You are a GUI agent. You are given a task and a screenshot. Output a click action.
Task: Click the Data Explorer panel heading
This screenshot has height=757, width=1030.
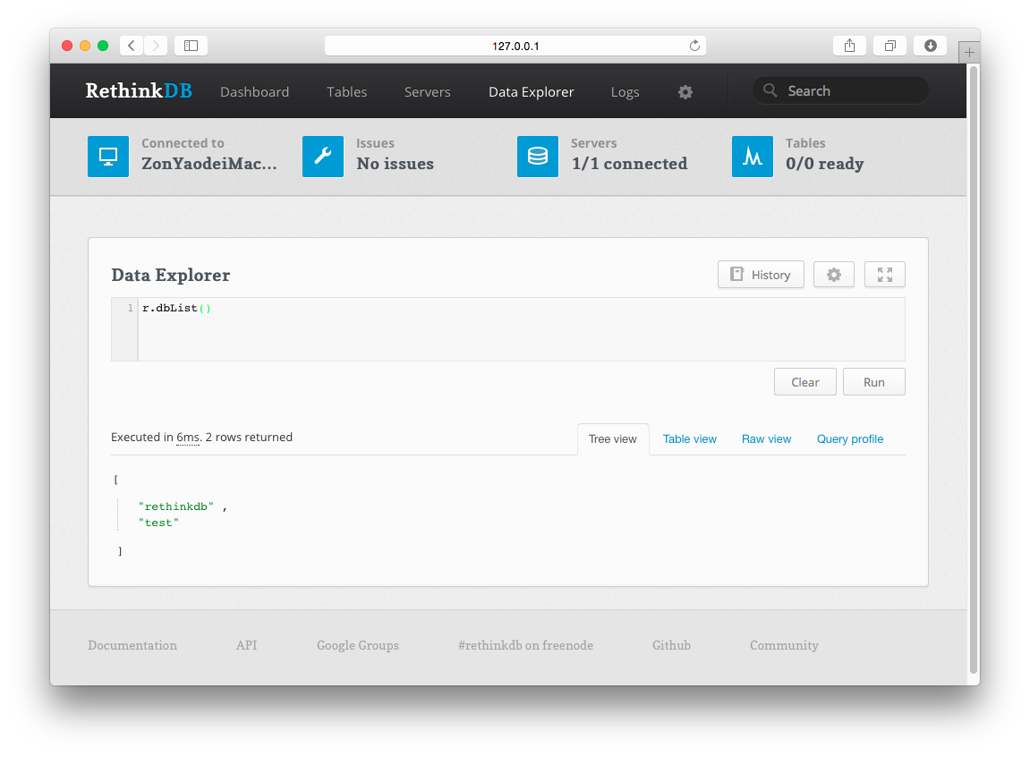pyautogui.click(x=171, y=275)
